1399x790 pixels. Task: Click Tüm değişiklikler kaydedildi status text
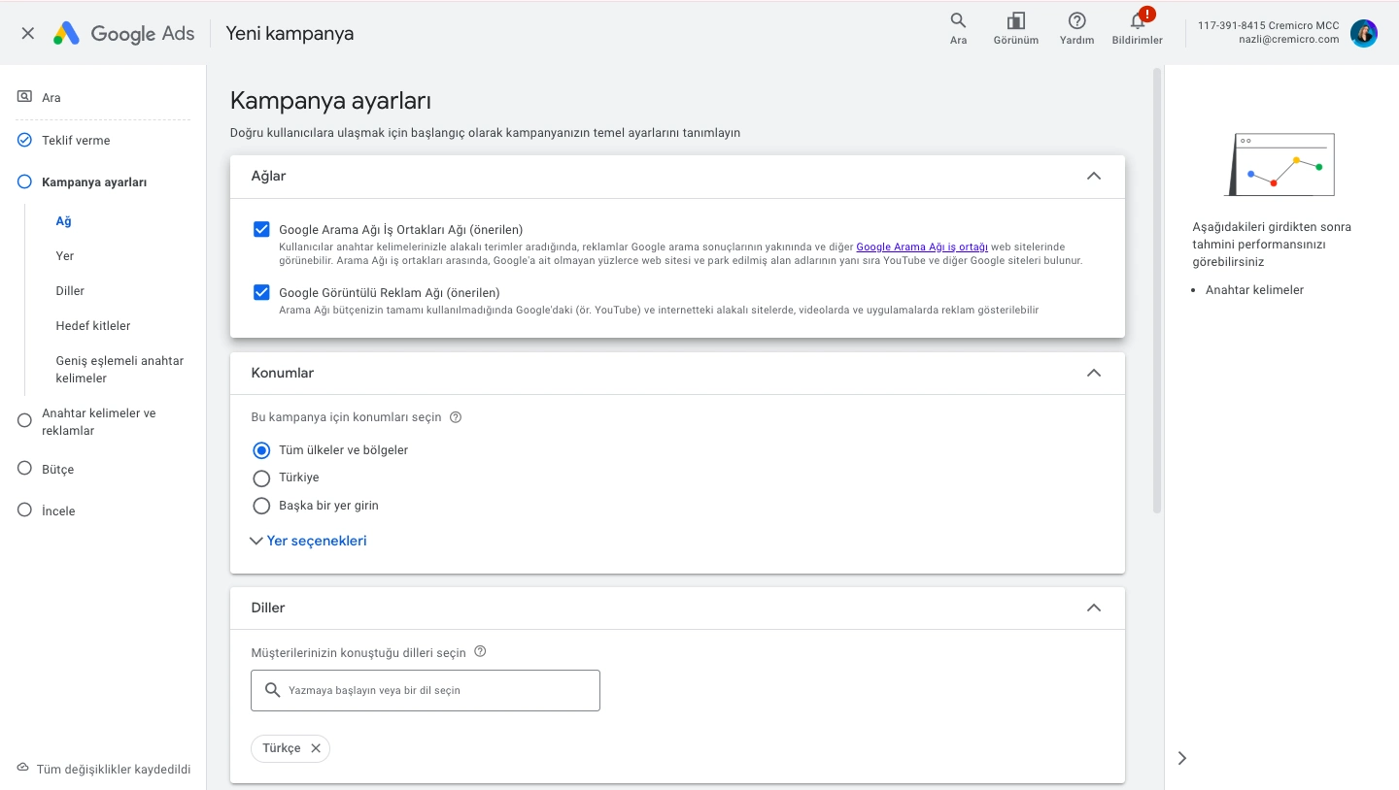coord(114,769)
